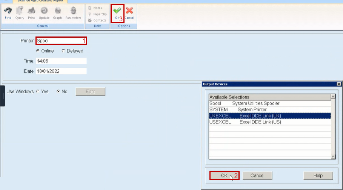Viewport: 343px width, 190px height.
Task: Close the Output Devices dialog
Action: click(x=339, y=84)
